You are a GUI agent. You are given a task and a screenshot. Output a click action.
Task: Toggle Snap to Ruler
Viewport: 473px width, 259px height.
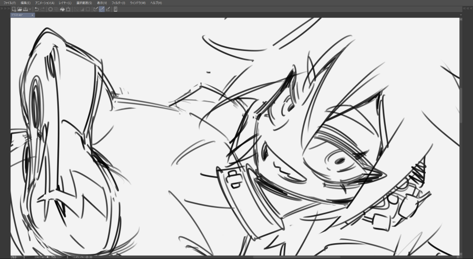click(96, 9)
